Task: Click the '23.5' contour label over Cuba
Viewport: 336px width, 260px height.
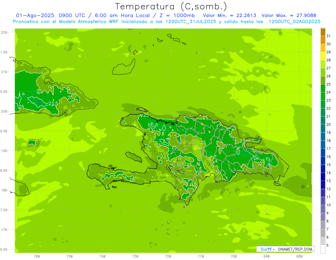Action: [x=53, y=103]
